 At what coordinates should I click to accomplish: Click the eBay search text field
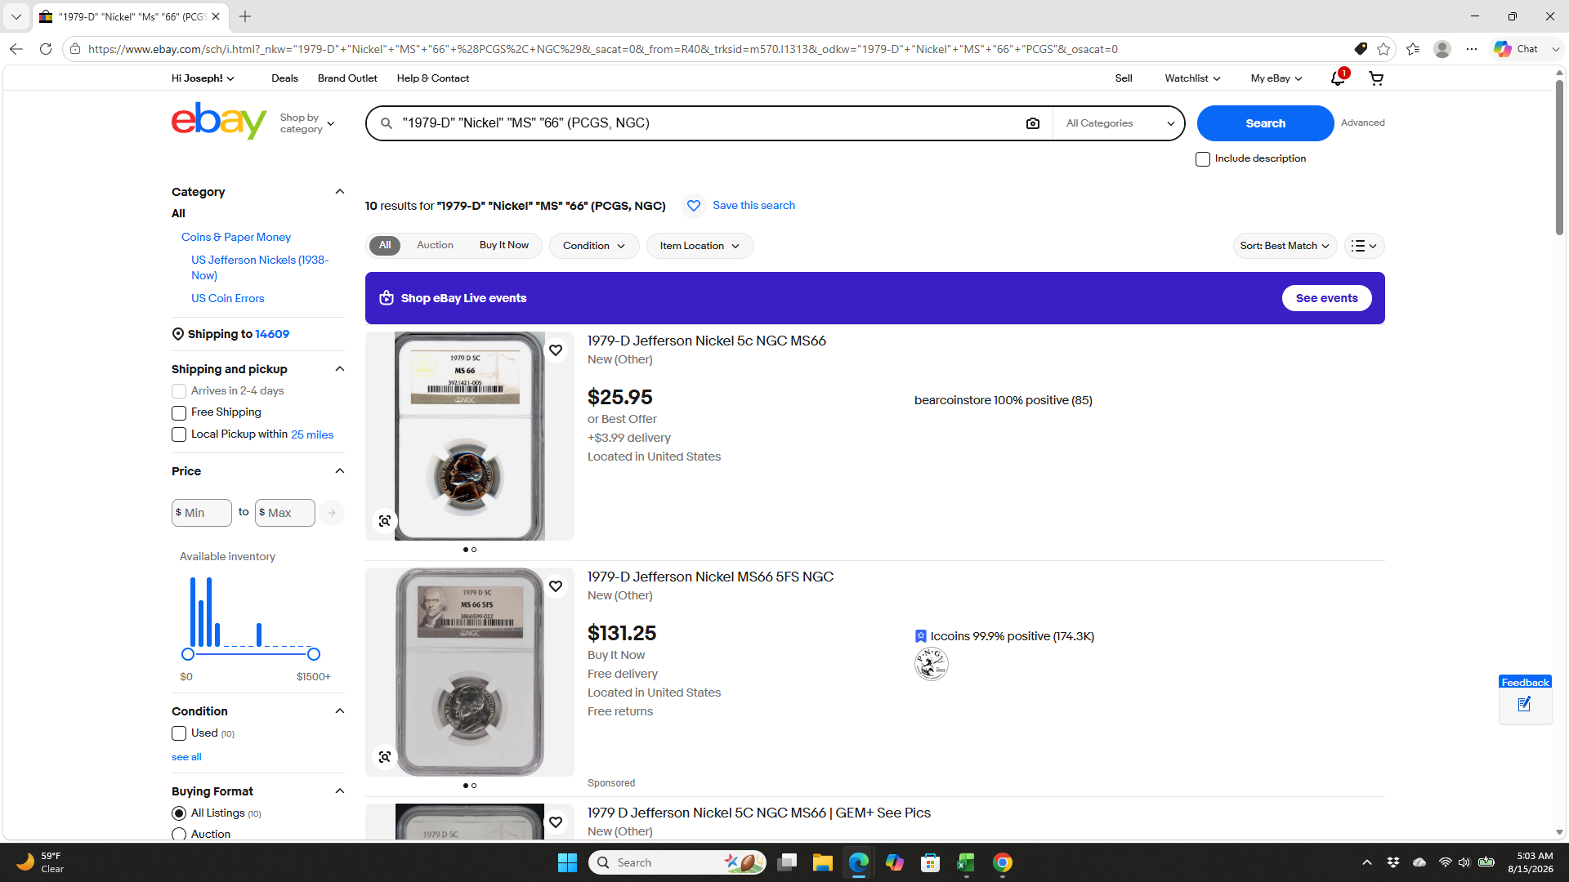[x=708, y=123]
